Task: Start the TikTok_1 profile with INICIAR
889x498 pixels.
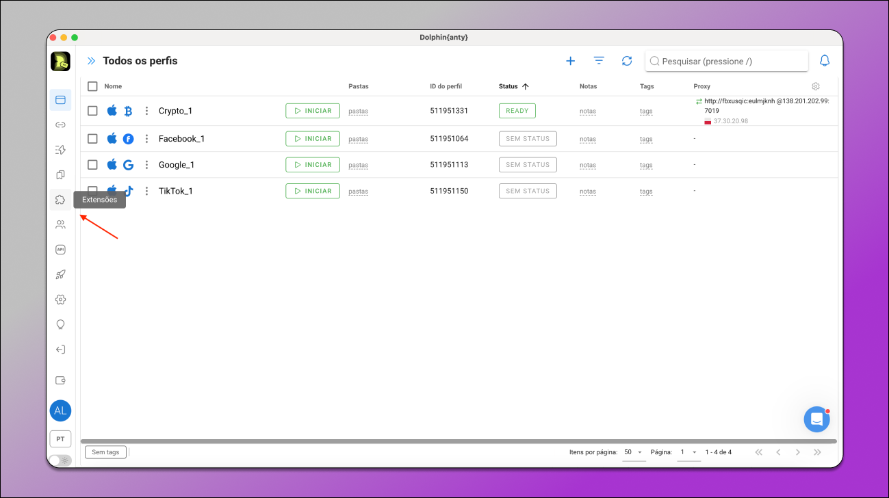Action: coord(313,191)
